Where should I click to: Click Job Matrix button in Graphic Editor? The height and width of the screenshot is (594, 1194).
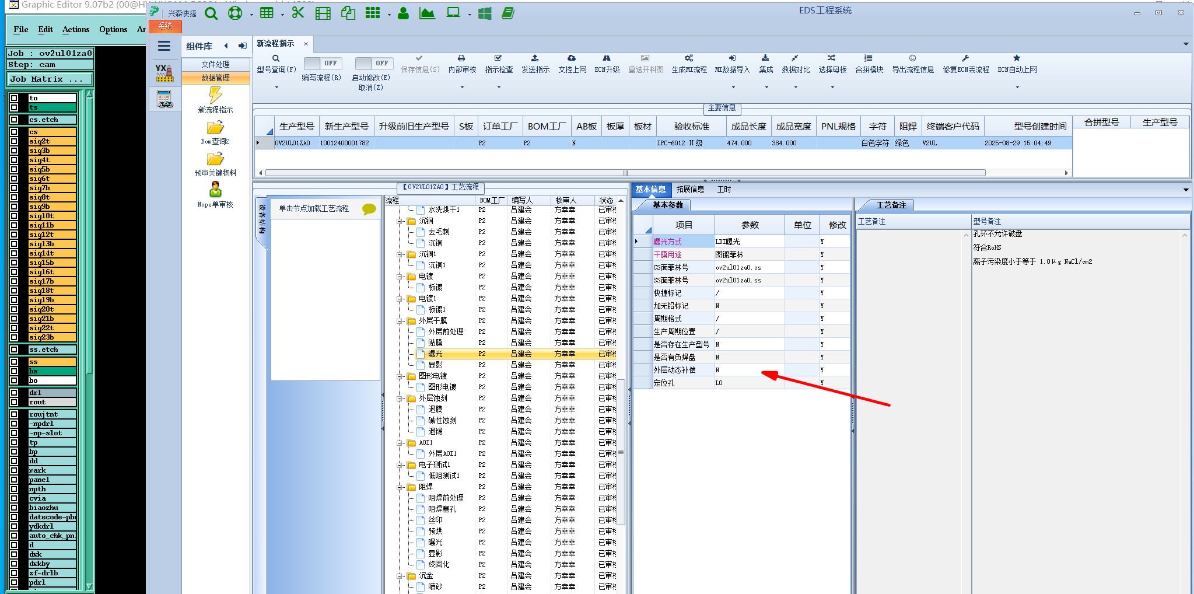tap(50, 79)
